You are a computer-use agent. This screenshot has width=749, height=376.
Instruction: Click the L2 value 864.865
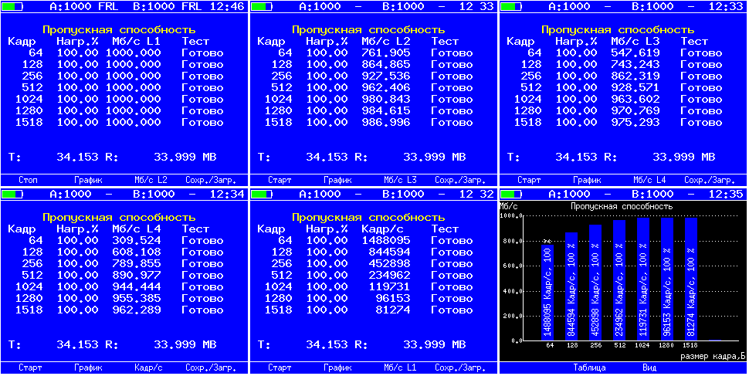pyautogui.click(x=386, y=65)
